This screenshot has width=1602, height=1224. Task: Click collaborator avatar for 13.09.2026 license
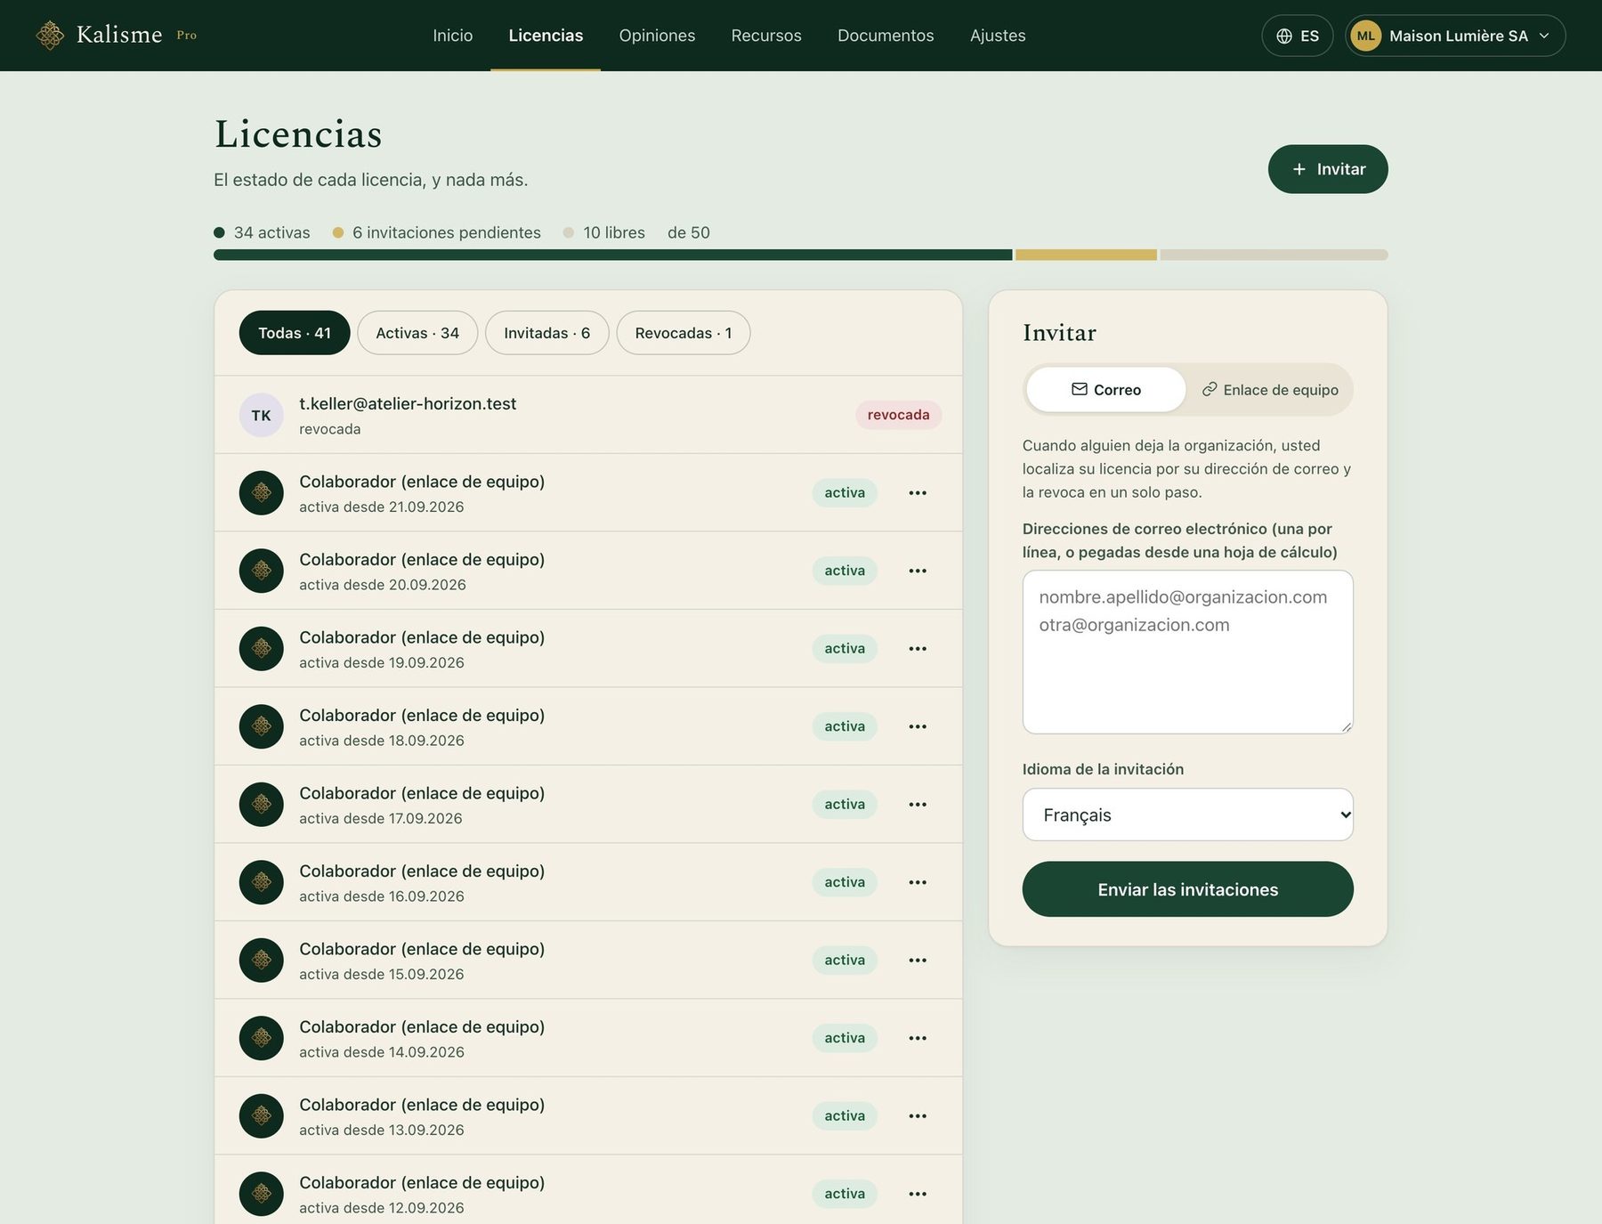(x=261, y=1116)
